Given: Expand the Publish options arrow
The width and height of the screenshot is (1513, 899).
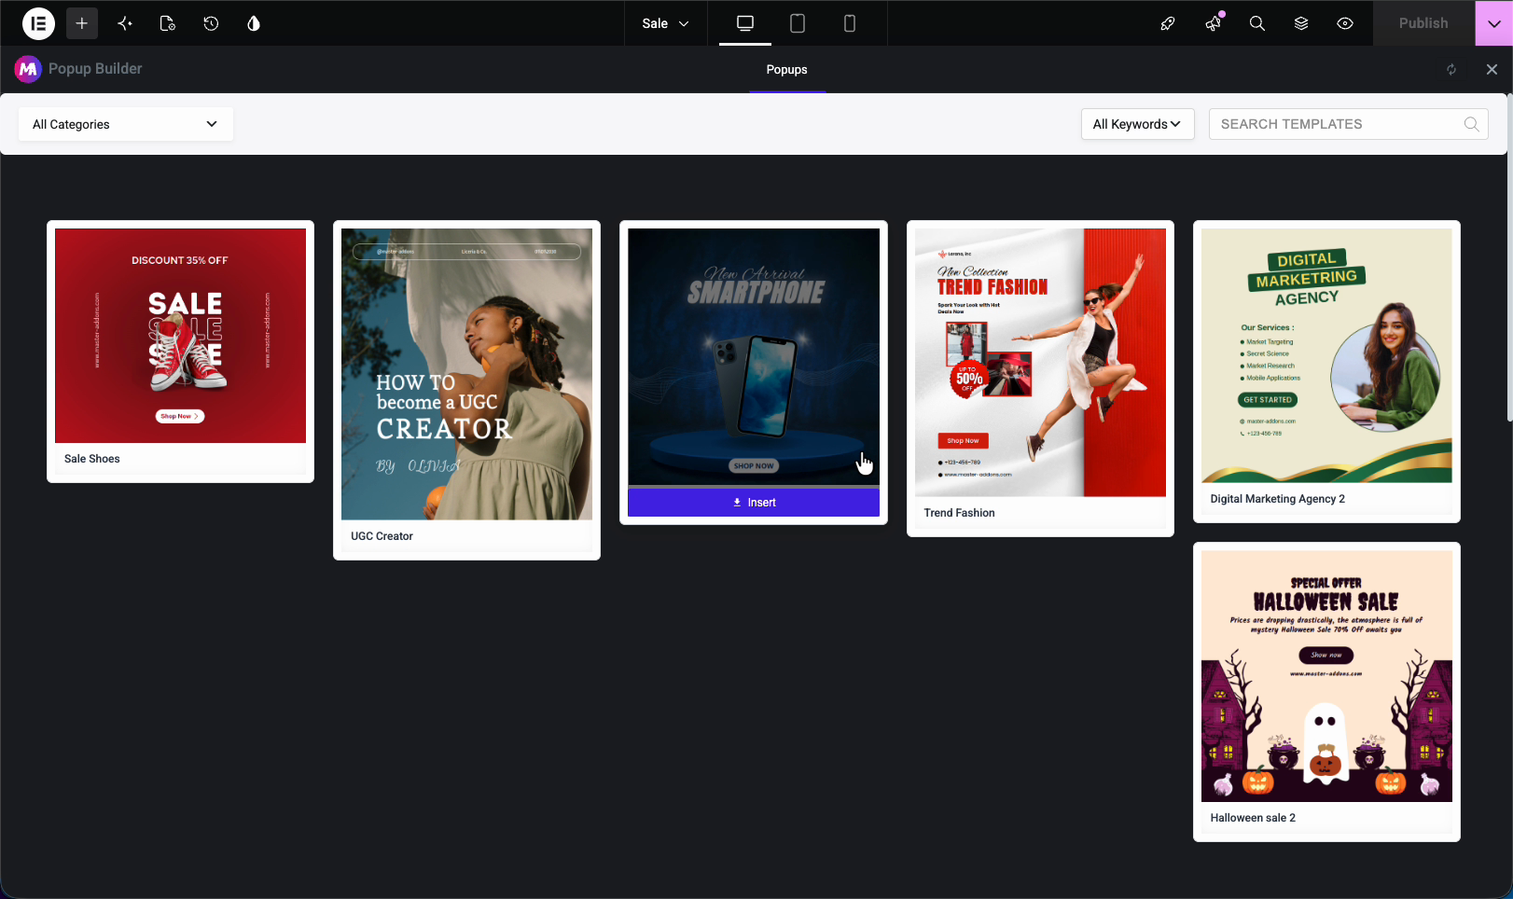Looking at the screenshot, I should pos(1494,23).
